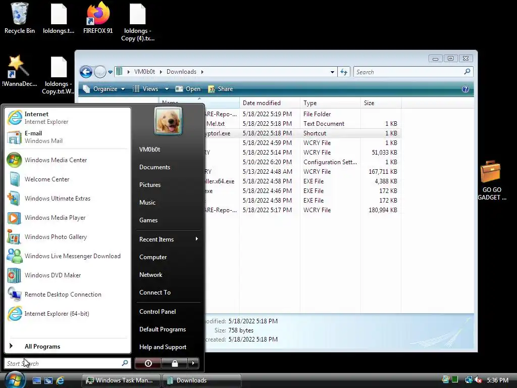This screenshot has width=517, height=388.
Task: Click the Share toolbar button
Action: [x=221, y=89]
